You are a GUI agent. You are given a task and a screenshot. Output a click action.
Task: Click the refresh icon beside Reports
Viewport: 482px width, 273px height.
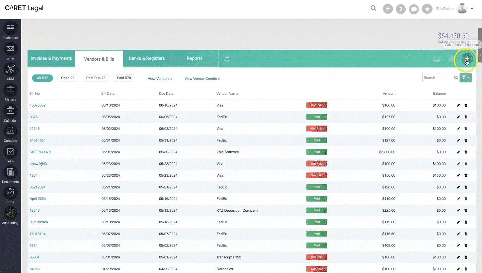(227, 59)
